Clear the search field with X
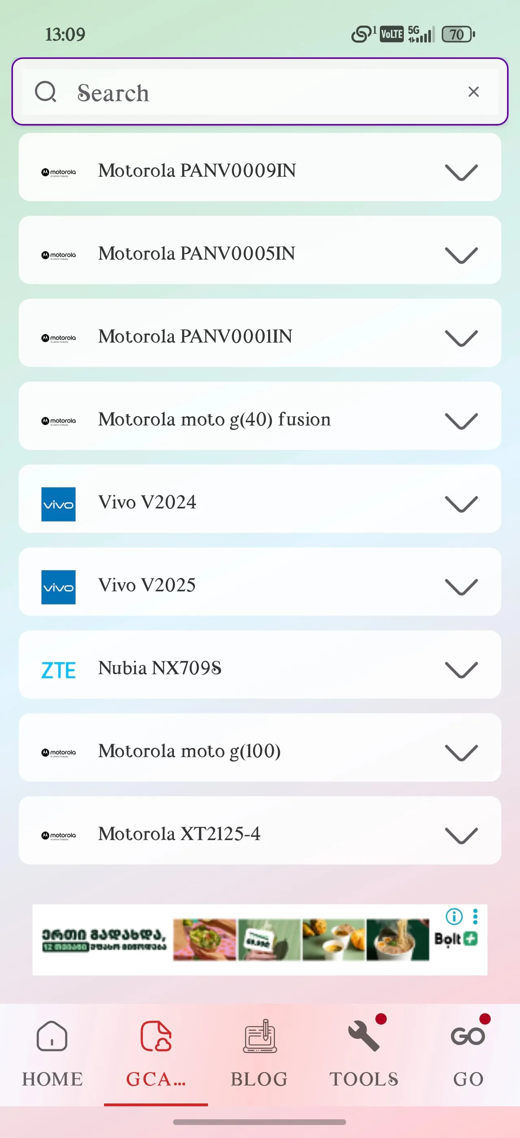The width and height of the screenshot is (520, 1138). (473, 92)
